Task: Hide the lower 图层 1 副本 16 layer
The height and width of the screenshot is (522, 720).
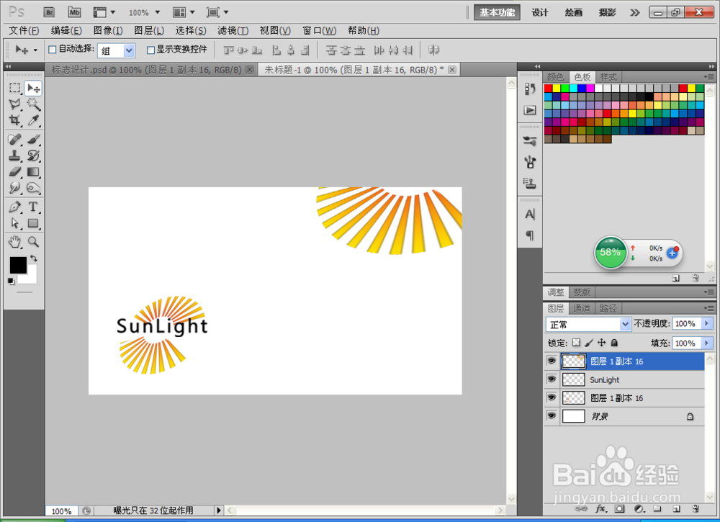Action: 552,397
